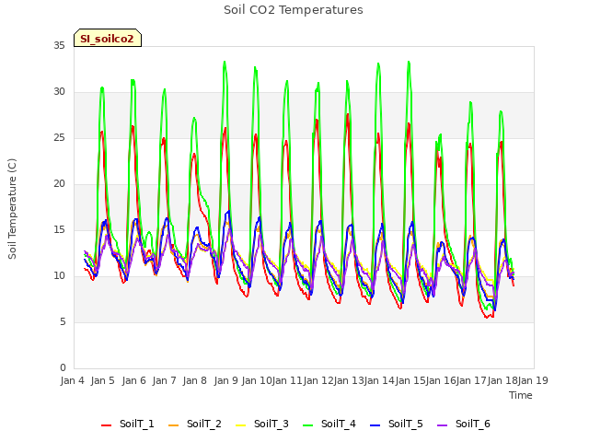Screen dimensions: 589x442
Task: Click the Jan 19 x-axis tick label
Action: pyautogui.click(x=533, y=380)
